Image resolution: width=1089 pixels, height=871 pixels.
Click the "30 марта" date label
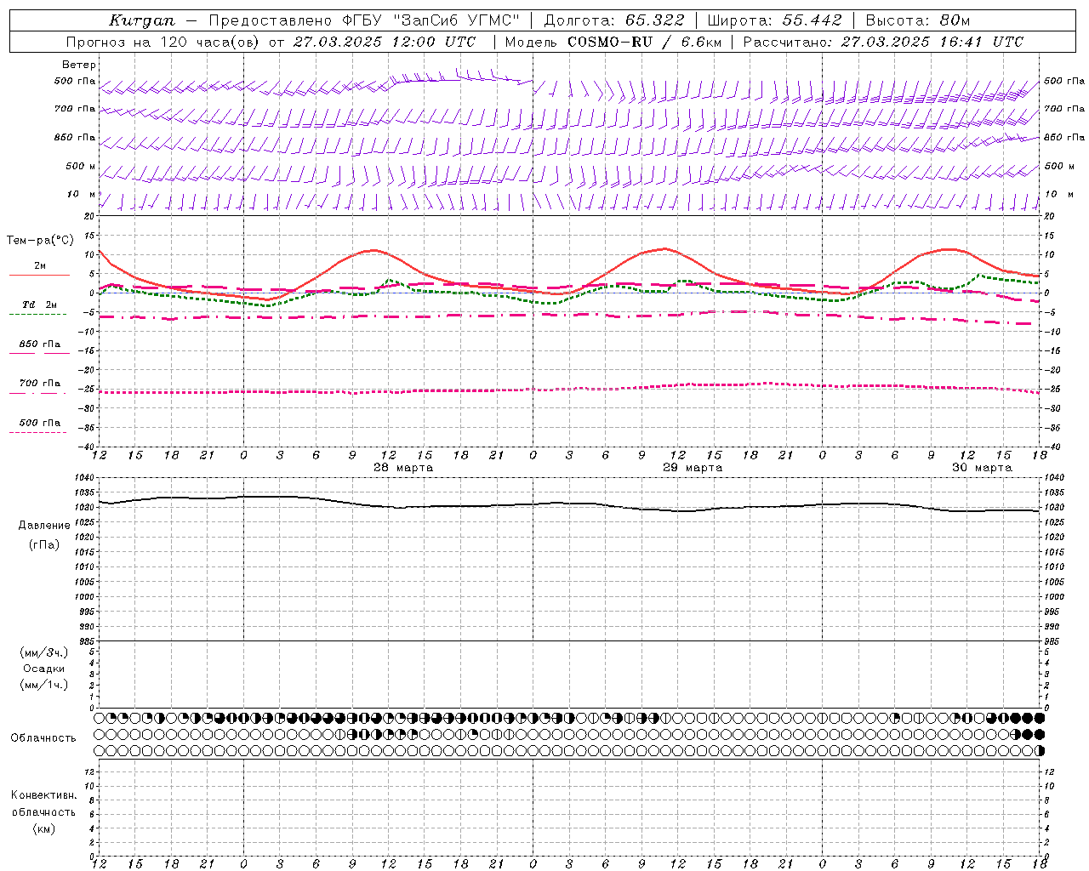tap(982, 468)
